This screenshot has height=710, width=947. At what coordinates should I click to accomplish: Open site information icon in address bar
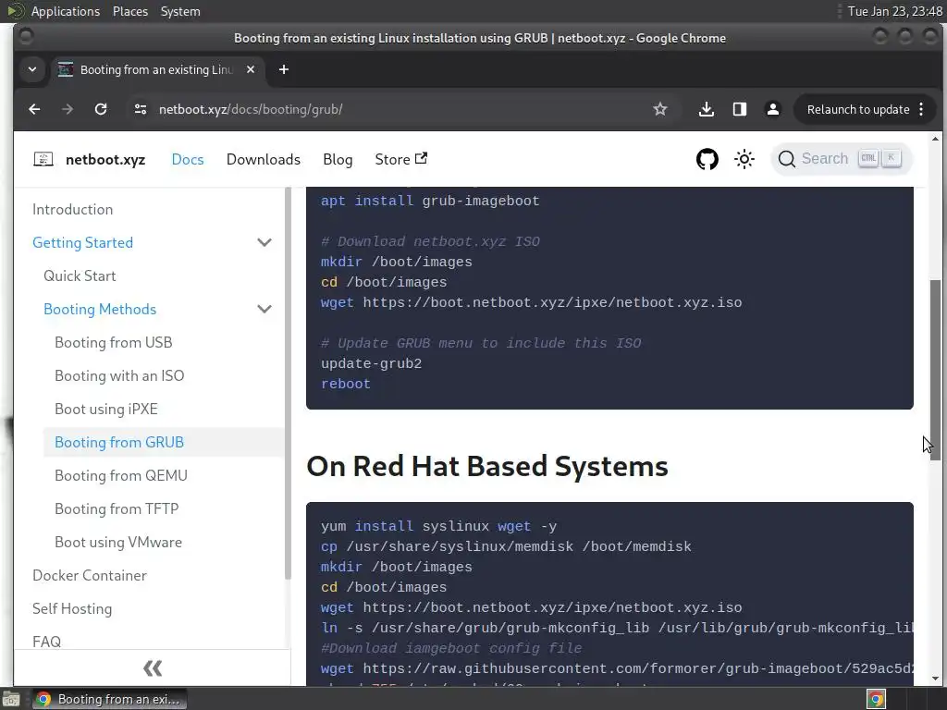click(x=141, y=109)
